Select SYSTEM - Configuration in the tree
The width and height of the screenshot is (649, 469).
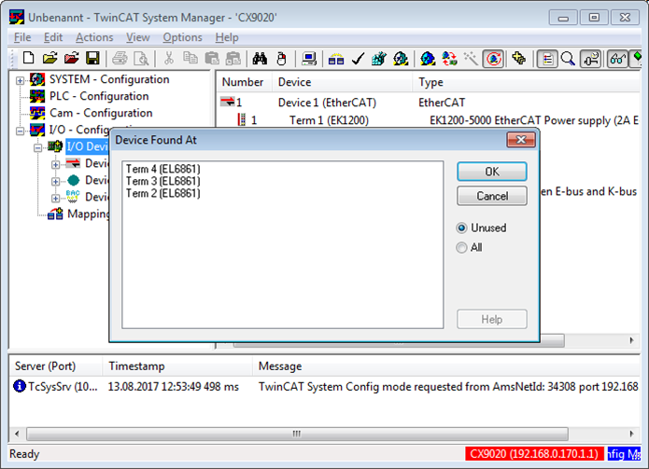[x=109, y=79]
